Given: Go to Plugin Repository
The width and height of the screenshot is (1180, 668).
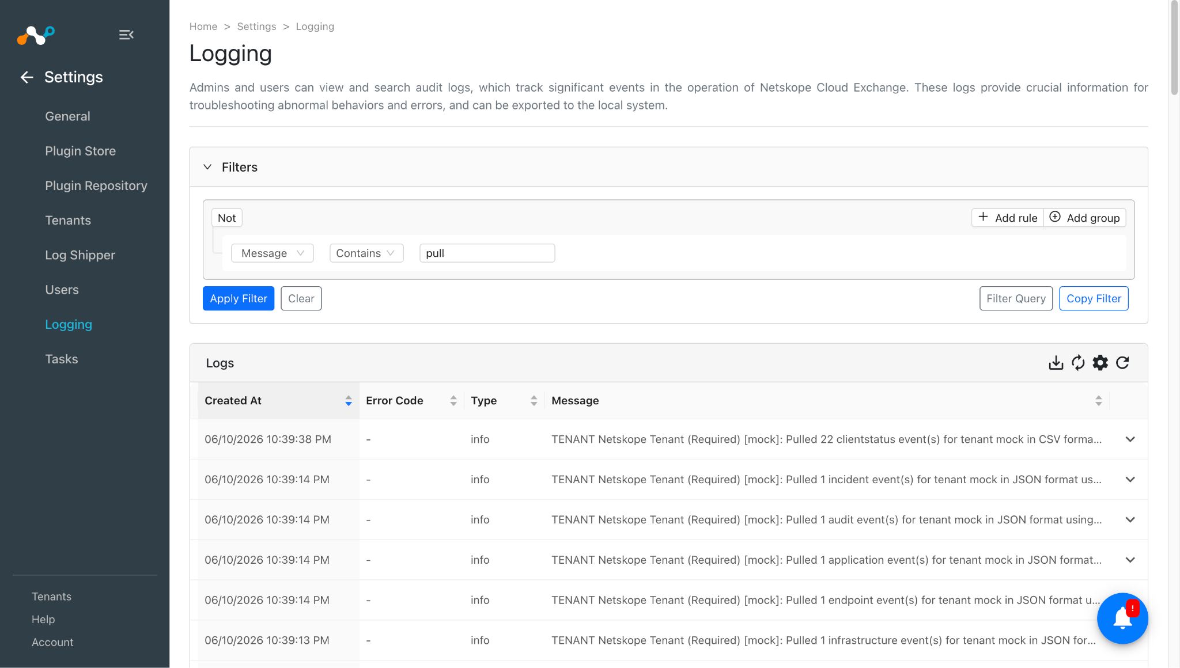Looking at the screenshot, I should [96, 185].
